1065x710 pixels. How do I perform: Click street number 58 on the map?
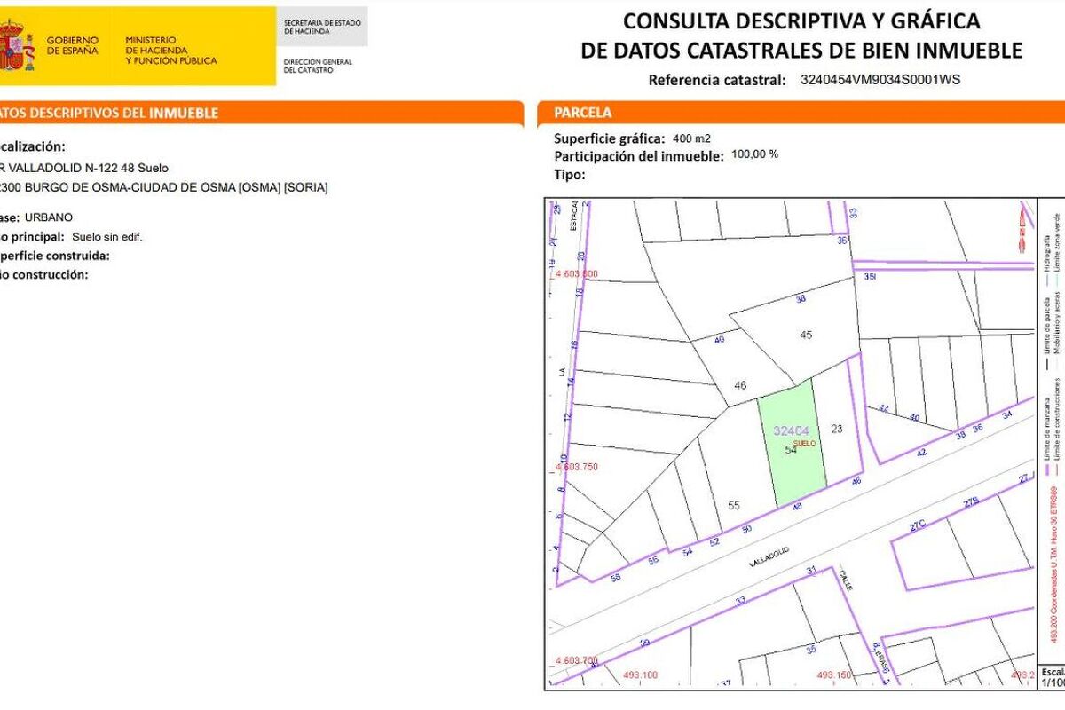[x=617, y=577]
